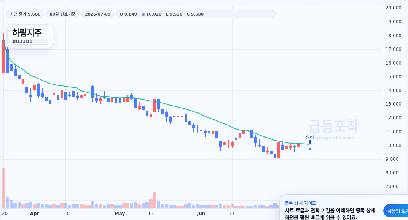Click the 급등포착 watermark logo

pos(333,127)
